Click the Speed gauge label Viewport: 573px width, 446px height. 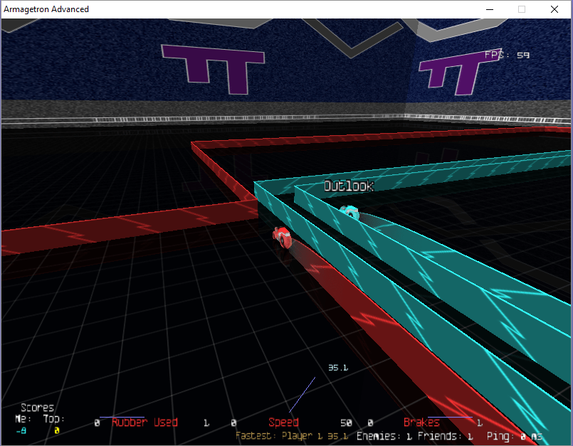(x=283, y=423)
